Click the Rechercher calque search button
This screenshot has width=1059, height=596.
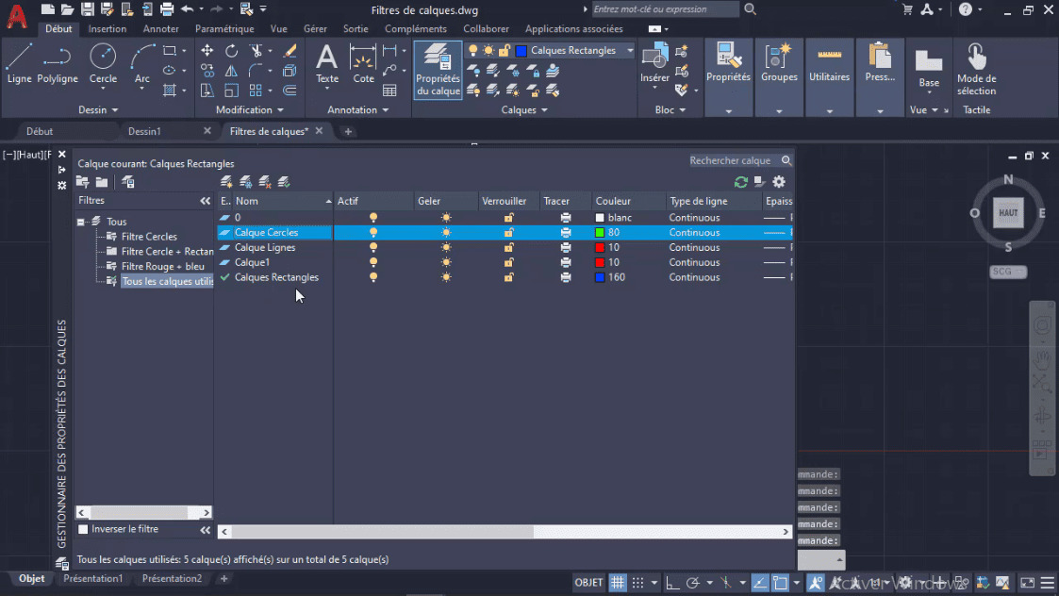click(x=786, y=160)
